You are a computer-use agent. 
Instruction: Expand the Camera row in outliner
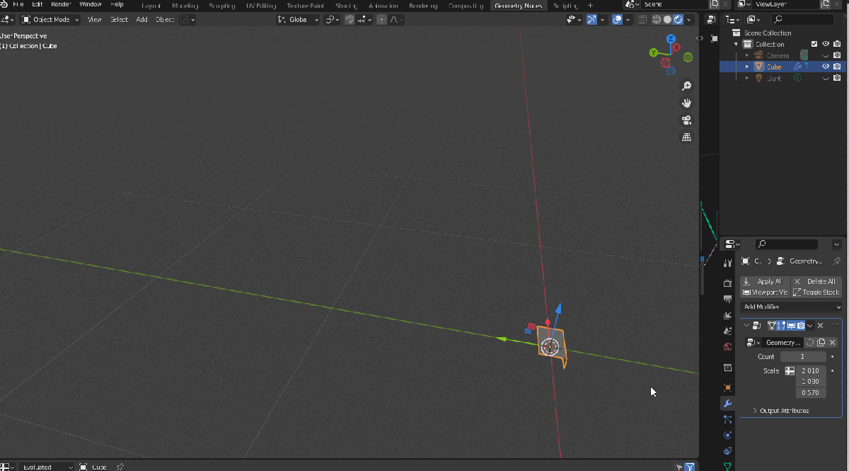(746, 55)
